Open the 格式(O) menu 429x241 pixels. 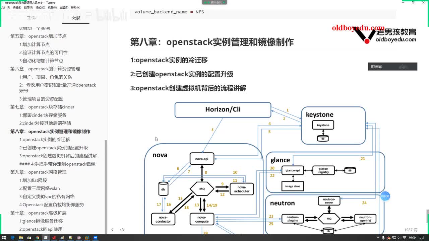pos(40,7)
